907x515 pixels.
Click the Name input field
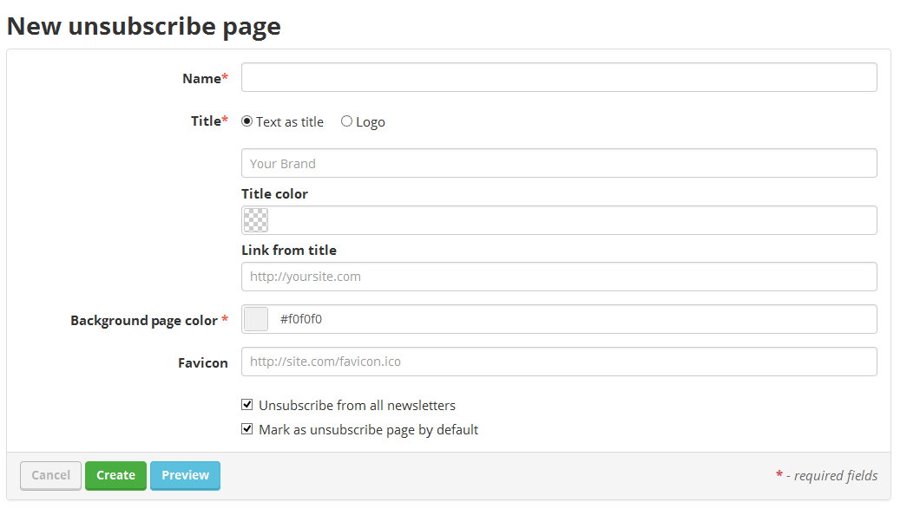[x=559, y=77]
